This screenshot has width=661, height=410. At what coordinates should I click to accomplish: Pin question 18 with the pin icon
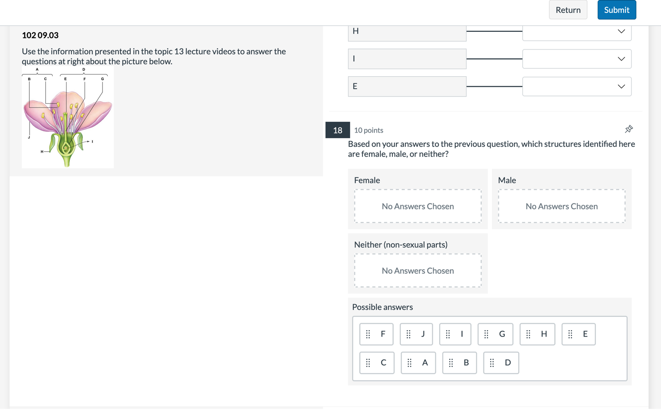[x=629, y=129]
